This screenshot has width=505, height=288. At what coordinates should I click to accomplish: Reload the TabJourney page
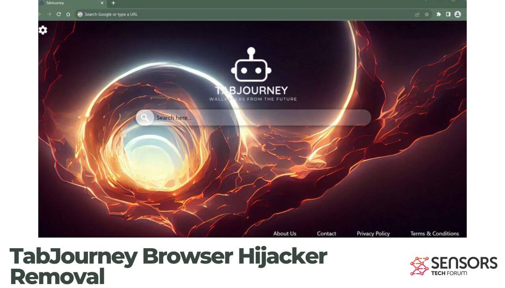pos(58,14)
